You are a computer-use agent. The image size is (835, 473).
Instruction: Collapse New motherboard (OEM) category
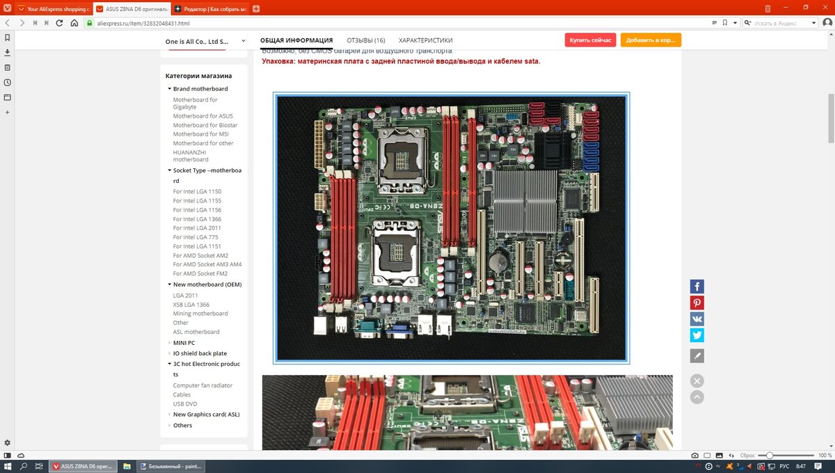click(169, 284)
